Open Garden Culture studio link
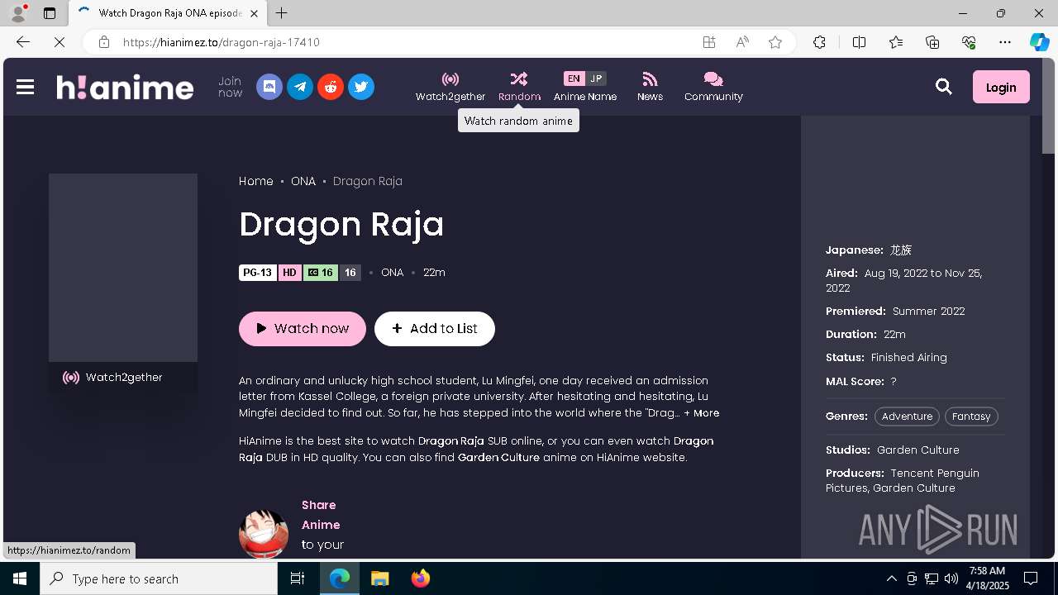The image size is (1058, 595). click(x=918, y=450)
